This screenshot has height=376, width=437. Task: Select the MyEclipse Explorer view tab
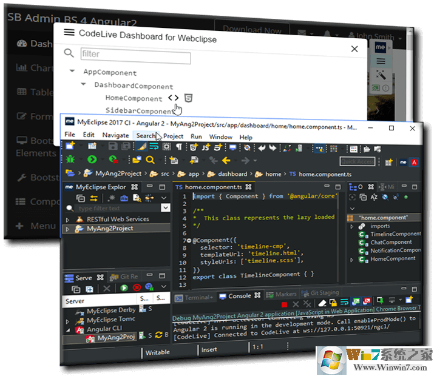pos(101,187)
